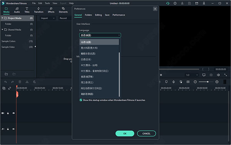Toggle video track lock
The height and width of the screenshot is (145, 231).
(x=8, y=113)
